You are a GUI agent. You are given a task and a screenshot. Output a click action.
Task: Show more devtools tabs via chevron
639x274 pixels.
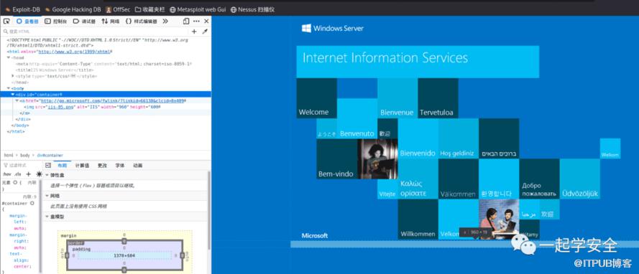coord(165,21)
